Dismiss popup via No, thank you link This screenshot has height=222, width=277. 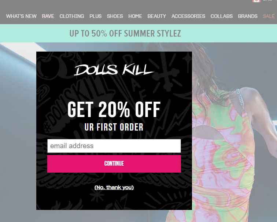coord(114,188)
